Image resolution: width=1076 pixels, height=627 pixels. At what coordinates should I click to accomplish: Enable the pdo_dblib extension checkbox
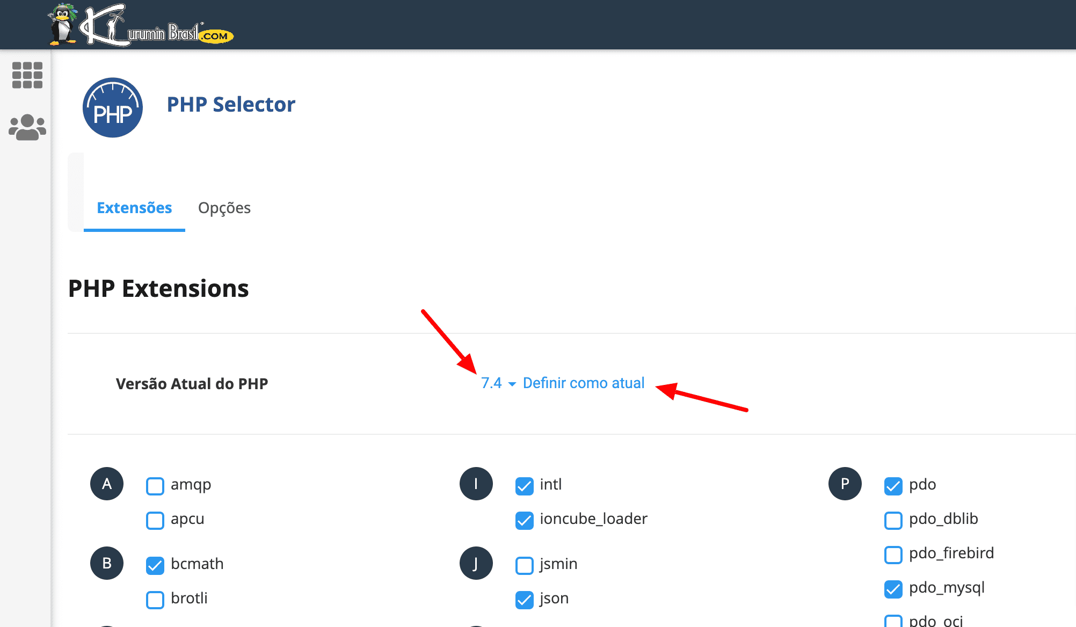coord(893,520)
